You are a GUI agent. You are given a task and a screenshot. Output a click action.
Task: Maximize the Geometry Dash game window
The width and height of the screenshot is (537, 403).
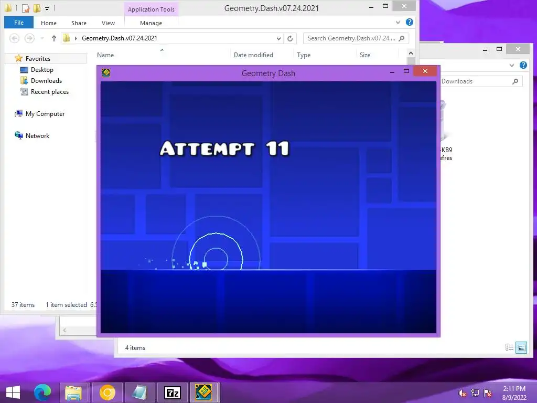(406, 71)
